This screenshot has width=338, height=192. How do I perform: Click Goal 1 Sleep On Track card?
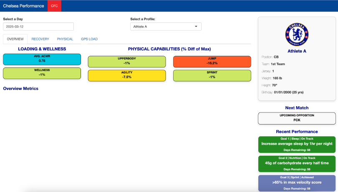coord(297,145)
